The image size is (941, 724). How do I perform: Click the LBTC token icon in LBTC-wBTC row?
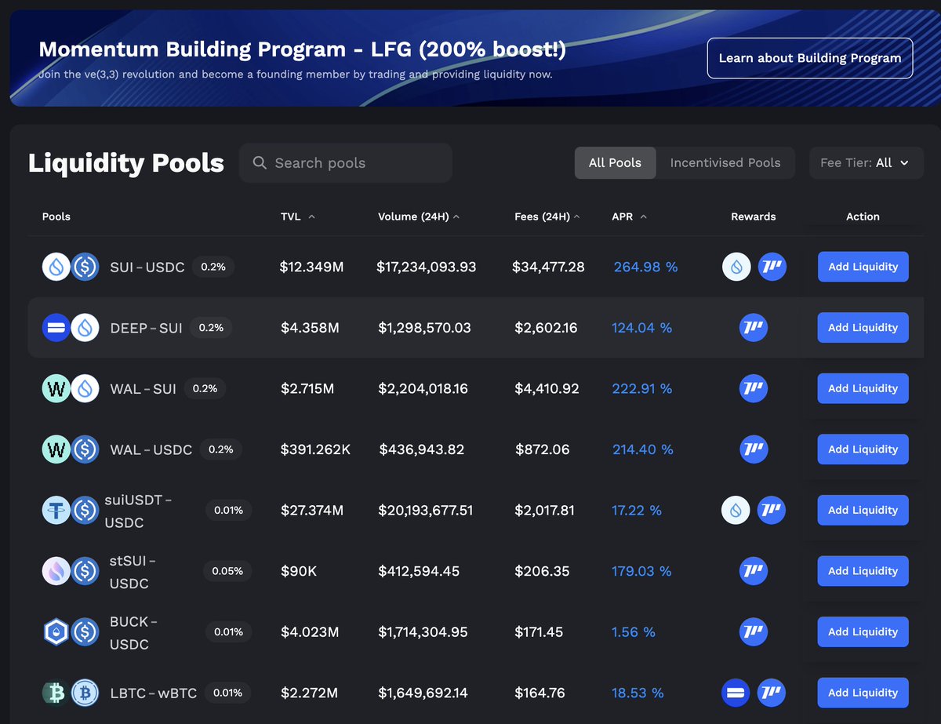click(x=56, y=693)
